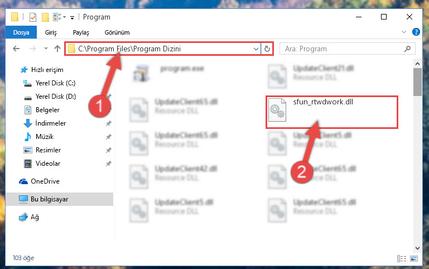Click the vertical scrollbar thumb
This screenshot has height=269, width=429.
coord(417,82)
